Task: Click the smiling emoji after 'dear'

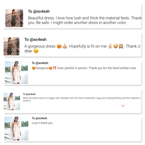Action: pos(36,51)
